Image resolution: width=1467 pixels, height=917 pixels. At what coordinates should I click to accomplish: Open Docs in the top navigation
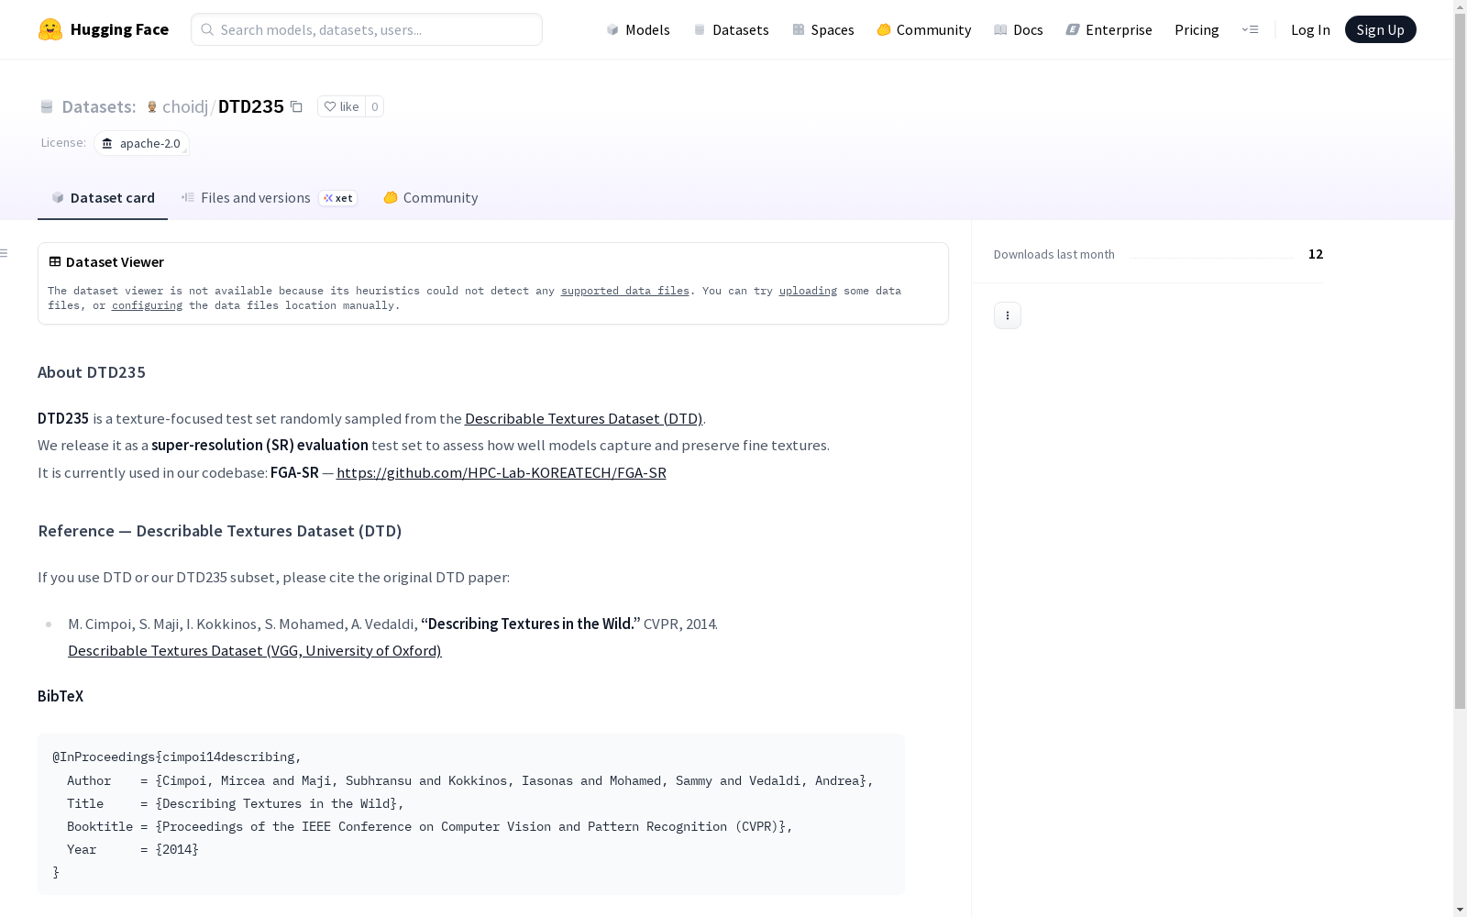tap(1019, 29)
